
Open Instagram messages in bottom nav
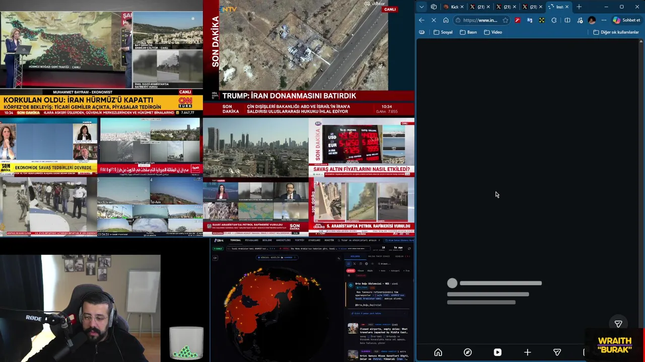click(557, 352)
